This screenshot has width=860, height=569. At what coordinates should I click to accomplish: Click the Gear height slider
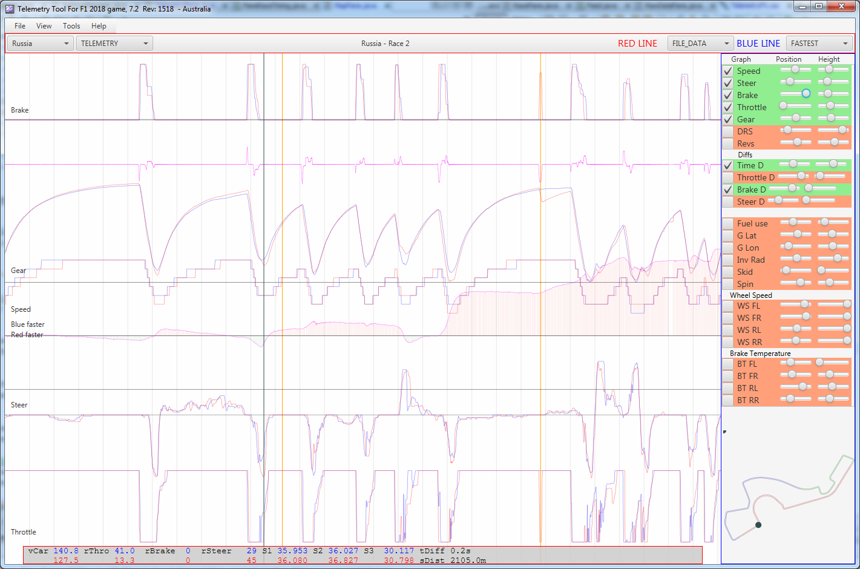pyautogui.click(x=833, y=118)
